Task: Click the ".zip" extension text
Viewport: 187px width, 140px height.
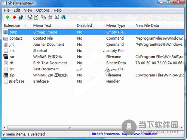Action: click(12, 75)
